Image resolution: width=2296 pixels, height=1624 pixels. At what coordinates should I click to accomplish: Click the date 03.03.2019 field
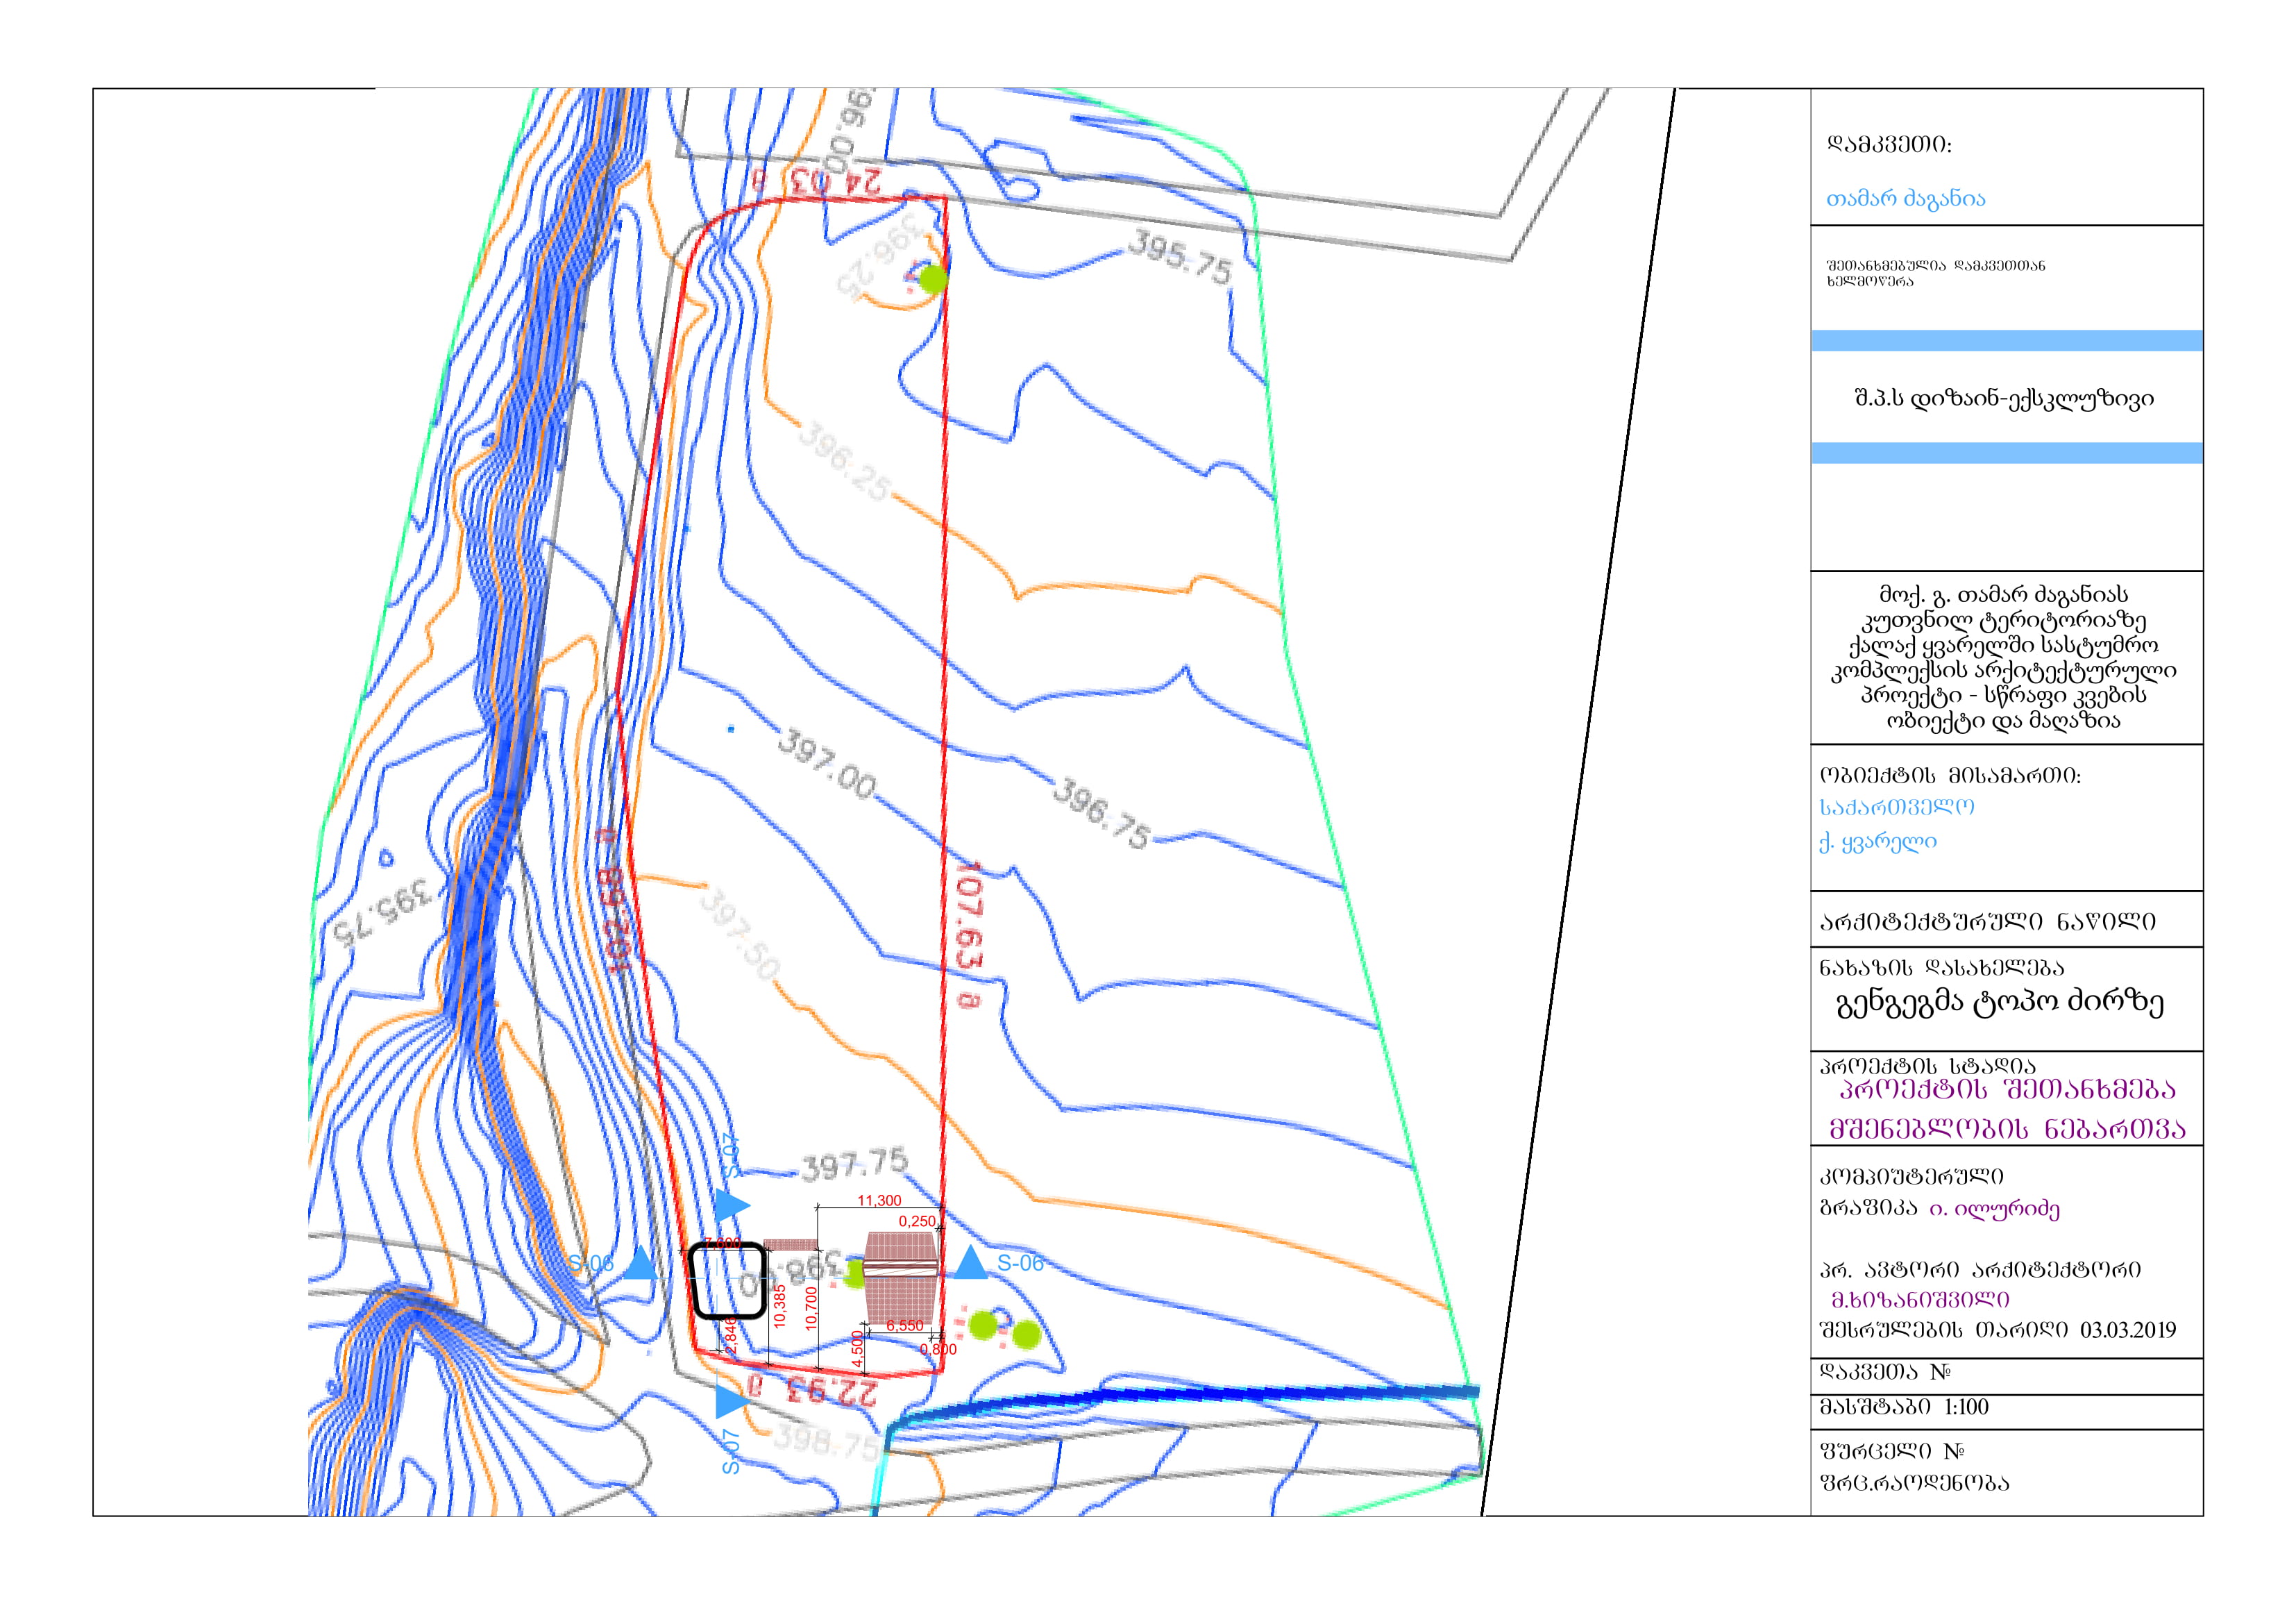(x=2127, y=1330)
